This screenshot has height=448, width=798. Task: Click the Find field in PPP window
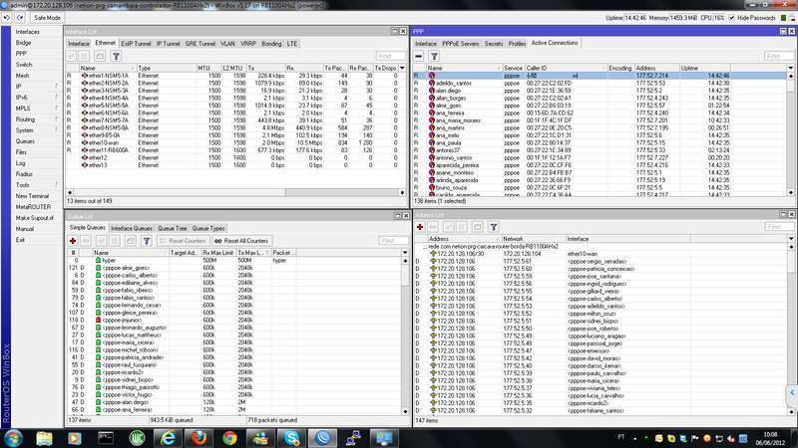coord(779,56)
